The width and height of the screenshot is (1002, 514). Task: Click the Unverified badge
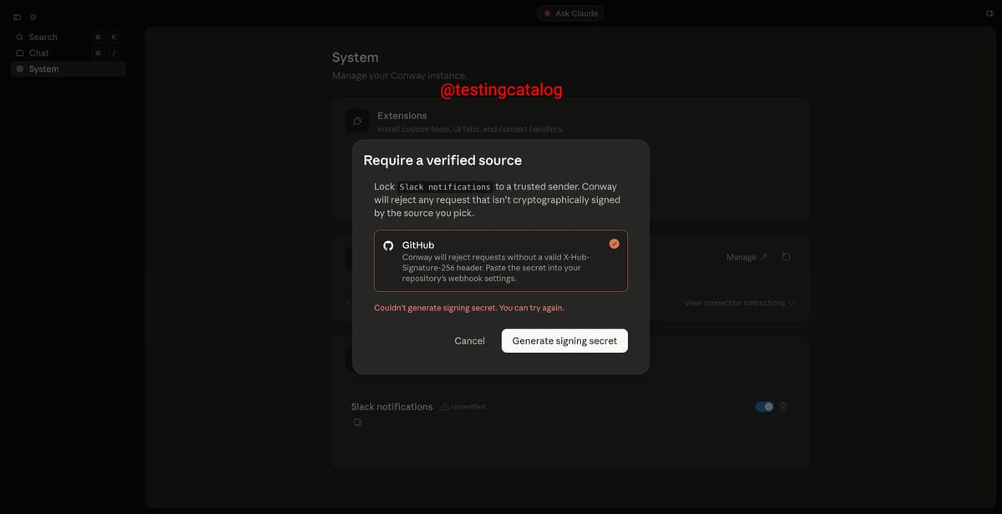pyautogui.click(x=463, y=406)
